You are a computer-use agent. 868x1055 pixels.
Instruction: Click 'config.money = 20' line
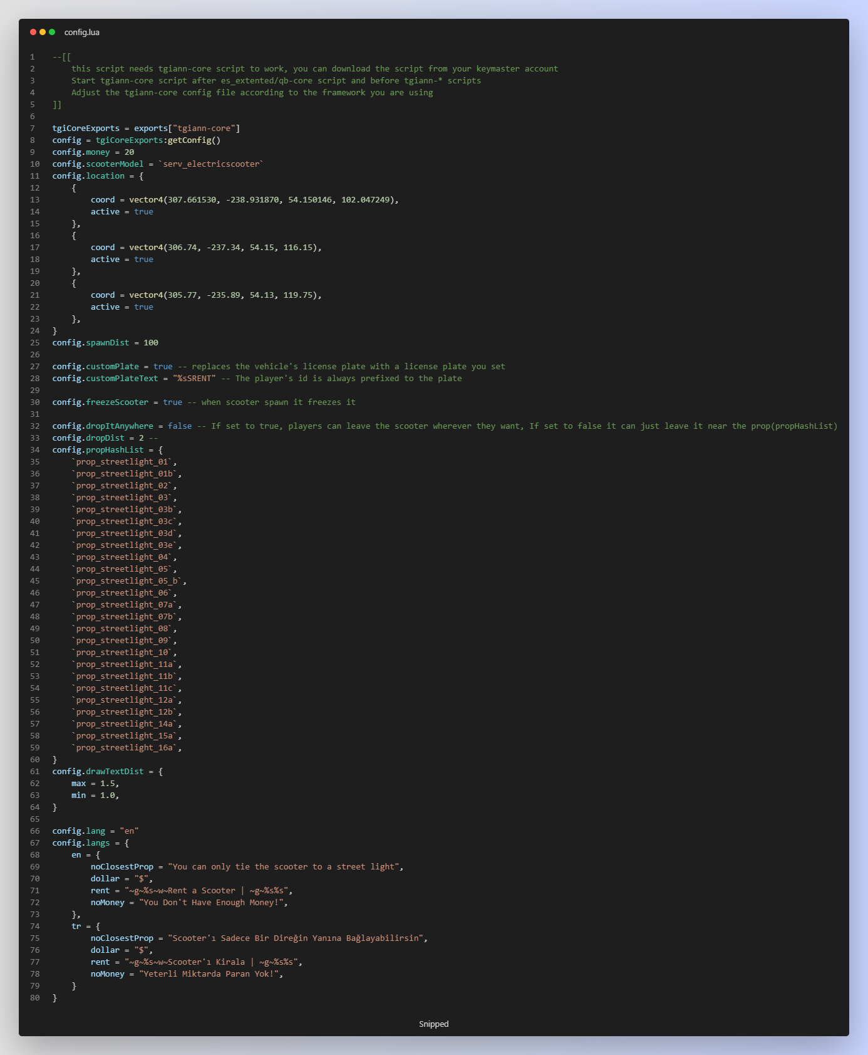pyautogui.click(x=93, y=152)
